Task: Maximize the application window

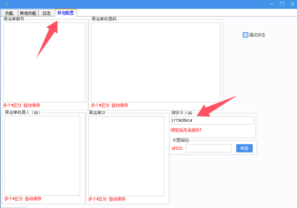Action: tap(282, 4)
